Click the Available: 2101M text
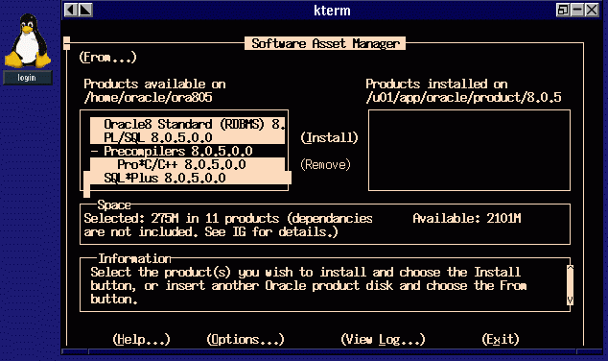608x361 pixels. pos(467,219)
